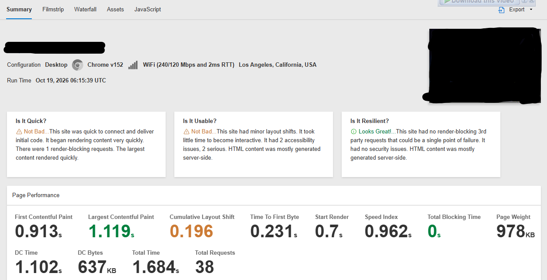Screen dimensions: 547x280
Task: Click the Not Bad status in Is It Usable
Action: [x=202, y=132]
